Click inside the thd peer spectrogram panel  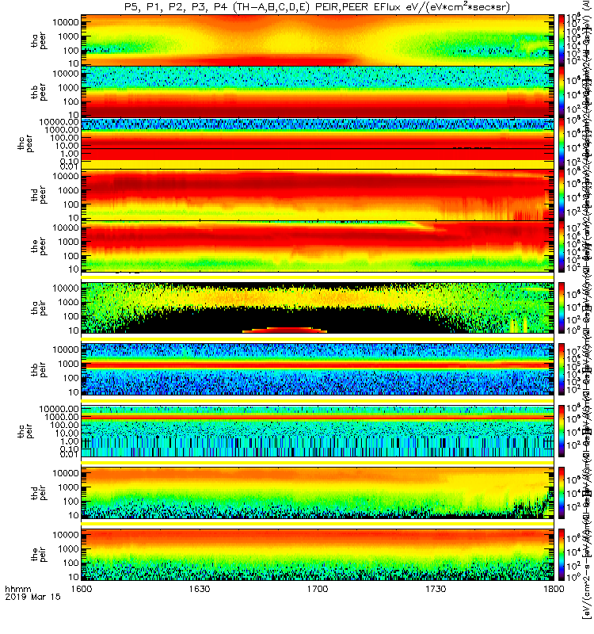[x=318, y=194]
